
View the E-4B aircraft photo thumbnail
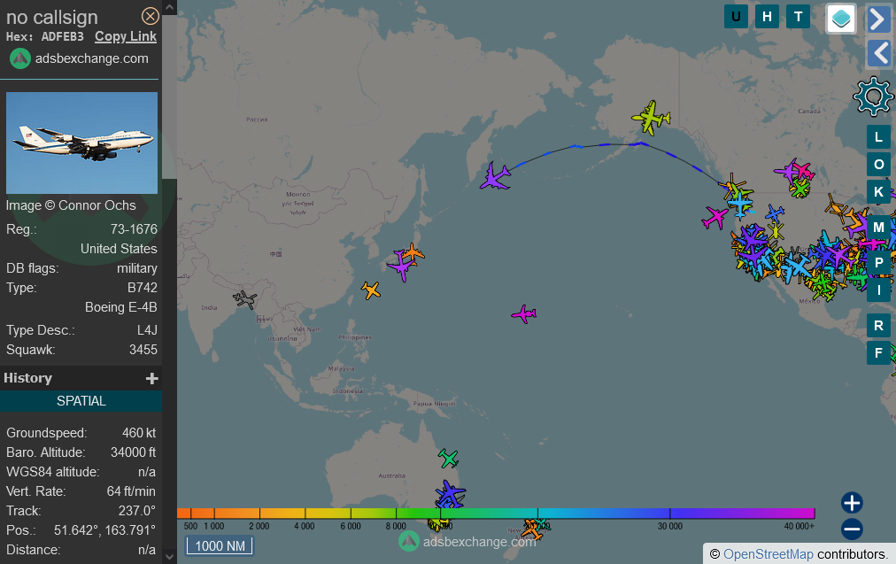pyautogui.click(x=81, y=143)
